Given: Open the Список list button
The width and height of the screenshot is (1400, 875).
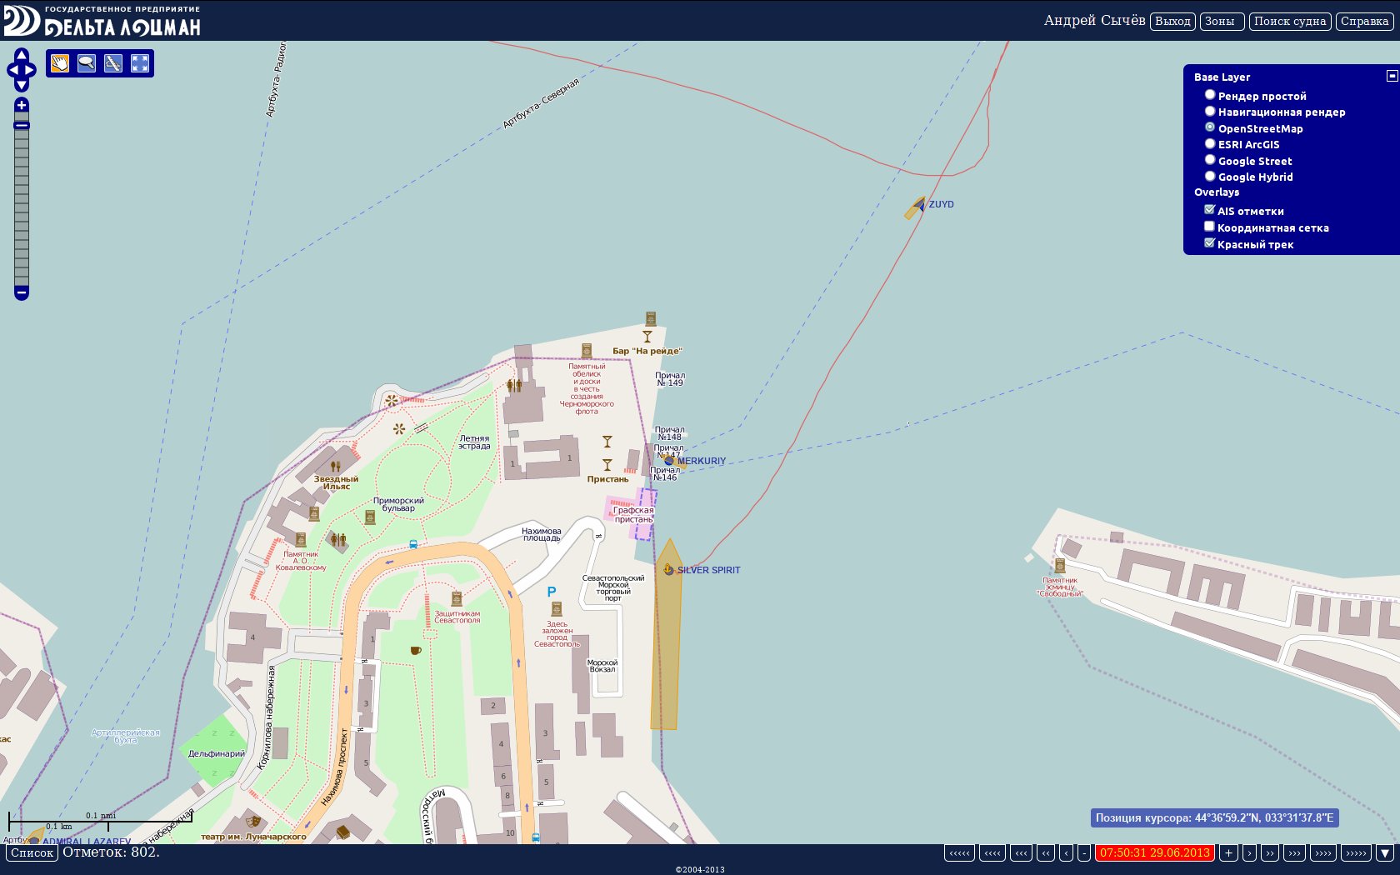Looking at the screenshot, I should coord(32,852).
